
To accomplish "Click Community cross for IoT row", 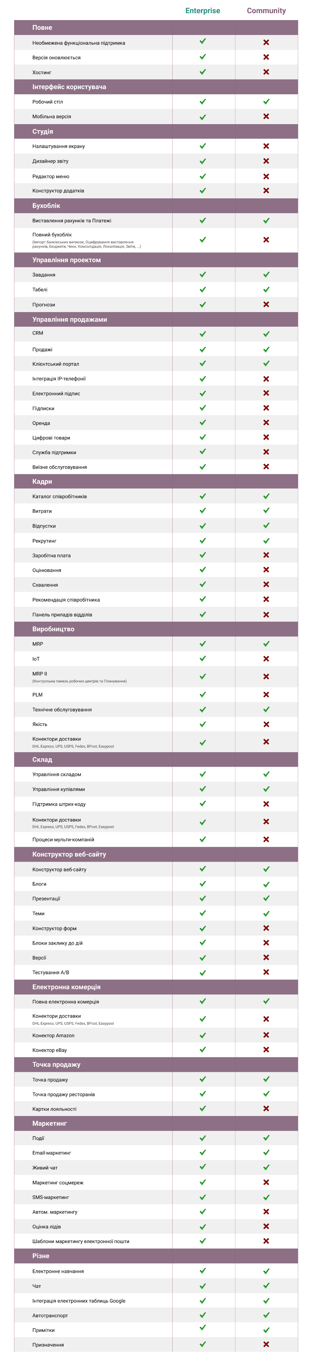I will (x=266, y=658).
